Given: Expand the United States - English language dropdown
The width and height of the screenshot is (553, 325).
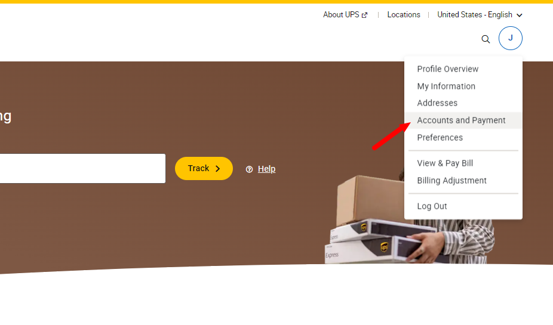Looking at the screenshot, I should tap(480, 15).
